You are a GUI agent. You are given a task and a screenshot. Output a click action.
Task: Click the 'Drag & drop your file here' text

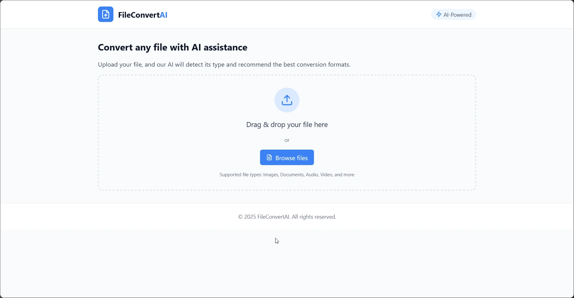pyautogui.click(x=287, y=125)
